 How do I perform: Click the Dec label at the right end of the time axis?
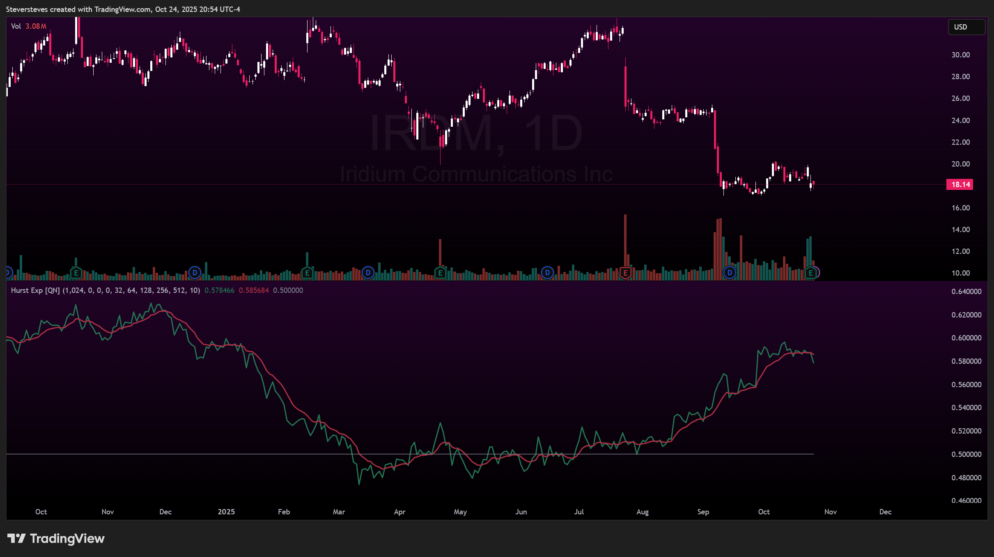point(885,512)
